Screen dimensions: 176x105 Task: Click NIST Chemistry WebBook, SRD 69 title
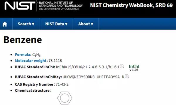click(131, 5)
